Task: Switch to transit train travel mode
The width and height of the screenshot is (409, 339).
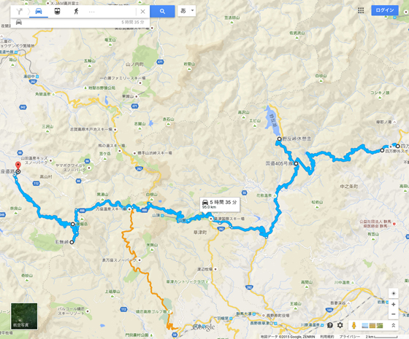Action: coord(57,11)
